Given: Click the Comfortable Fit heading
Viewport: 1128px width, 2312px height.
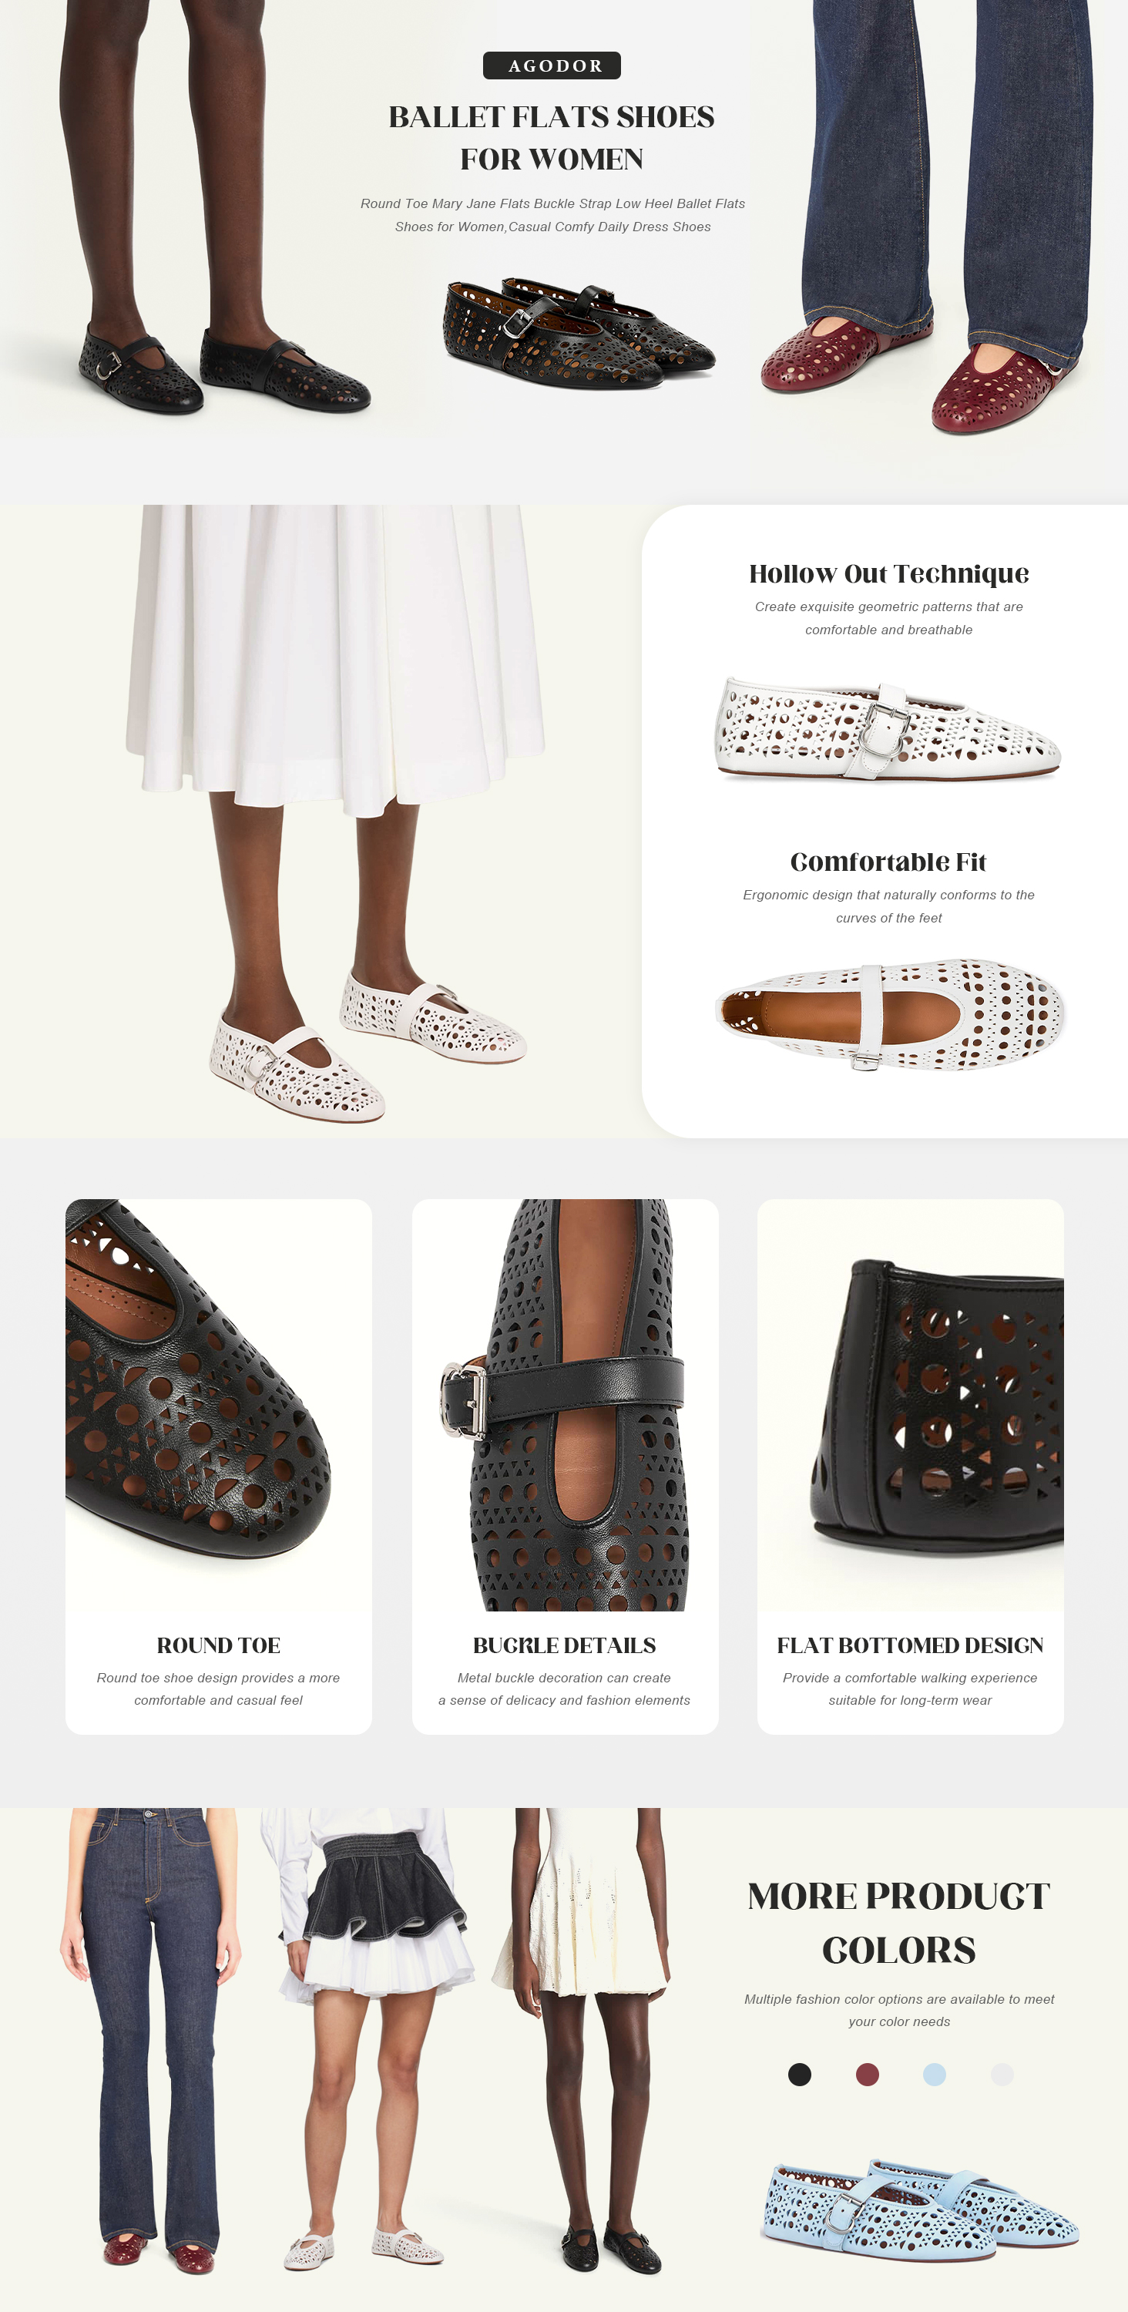Looking at the screenshot, I should [x=888, y=862].
